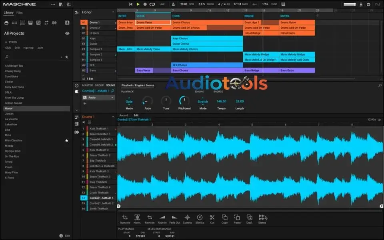The height and width of the screenshot is (240, 384).
Task: Normalize the loaded audio sample
Action: 137,218
